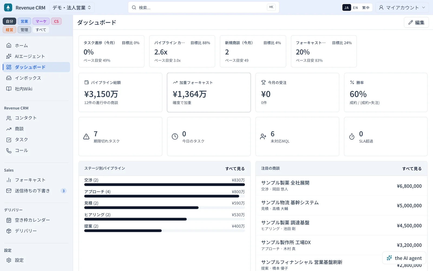Open the パイプライン カ… KPI card
This screenshot has height=271, width=433.
click(182, 51)
